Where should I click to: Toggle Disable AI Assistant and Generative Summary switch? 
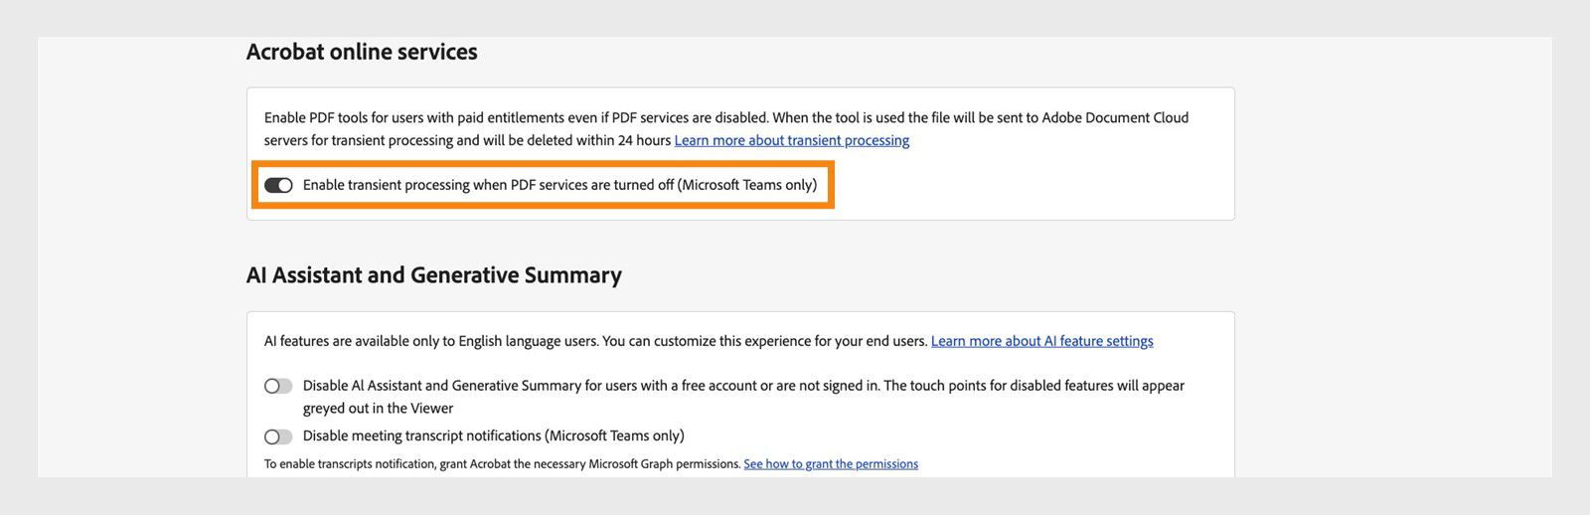coord(278,386)
